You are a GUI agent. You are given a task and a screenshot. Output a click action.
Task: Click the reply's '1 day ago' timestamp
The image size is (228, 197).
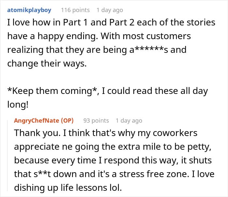click(x=129, y=121)
